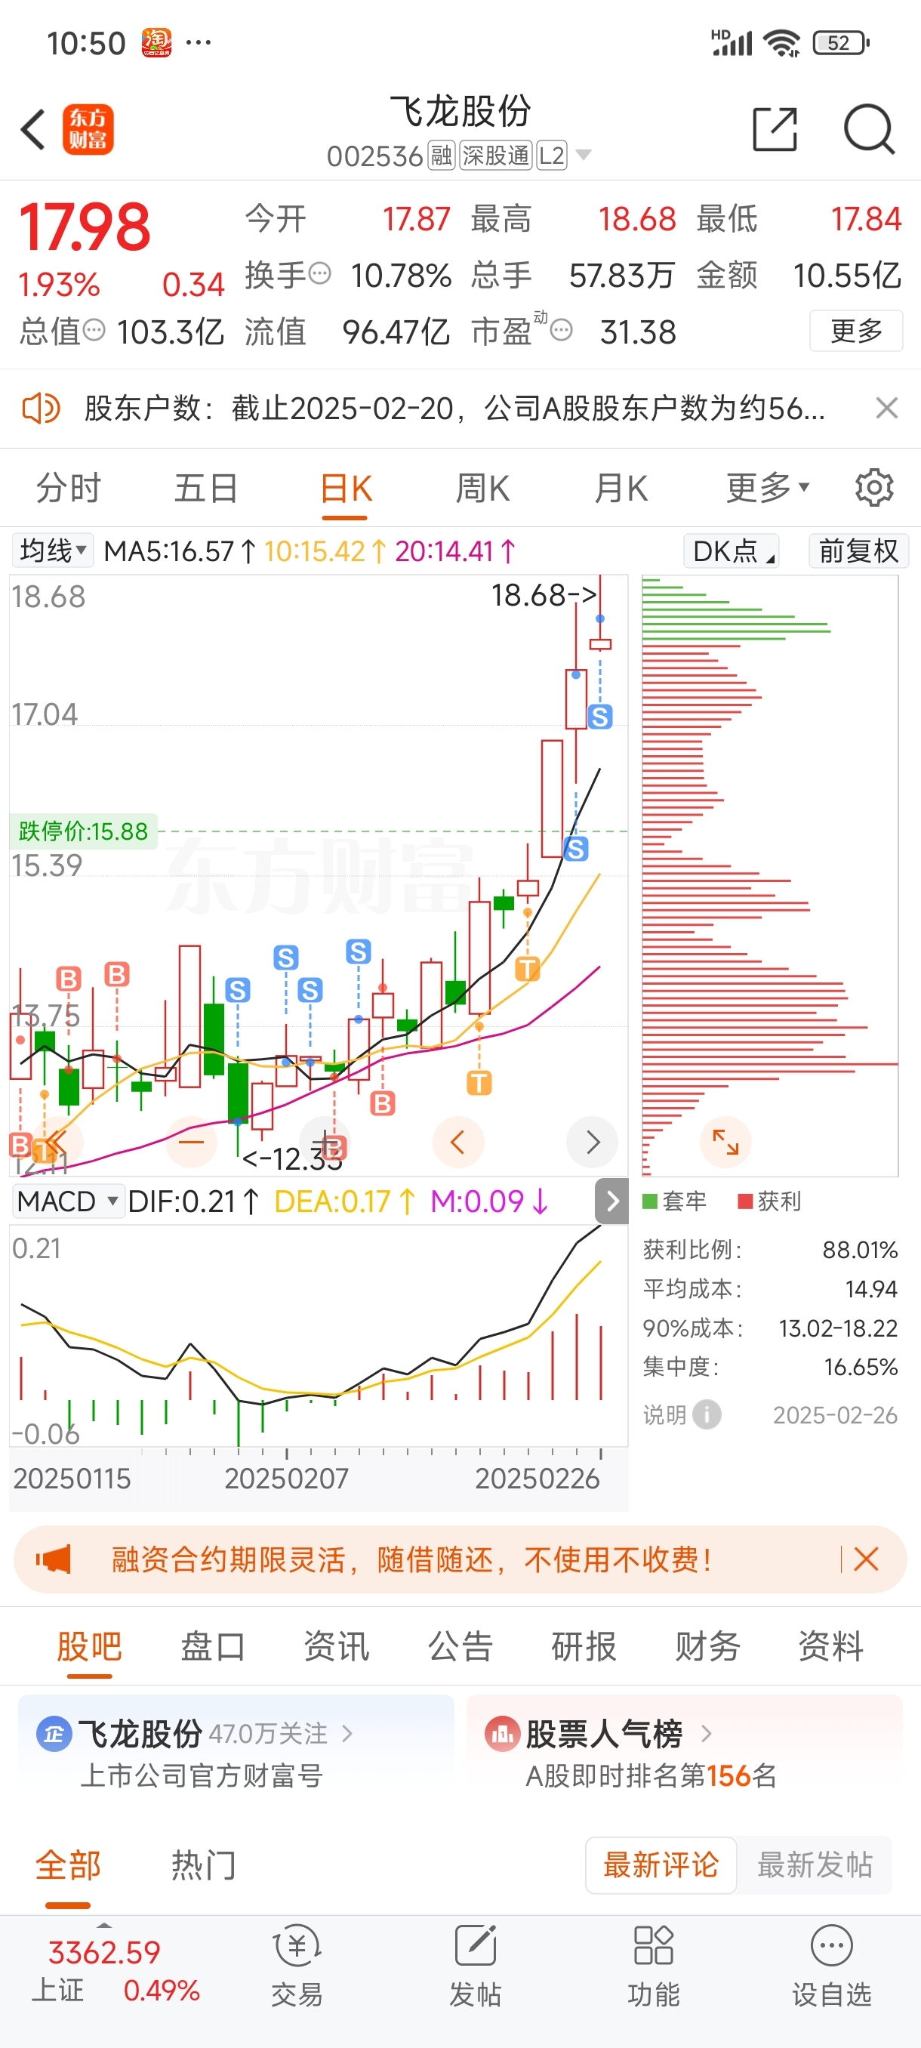Tap the 说明 info icon
The image size is (921, 2048).
(707, 1414)
